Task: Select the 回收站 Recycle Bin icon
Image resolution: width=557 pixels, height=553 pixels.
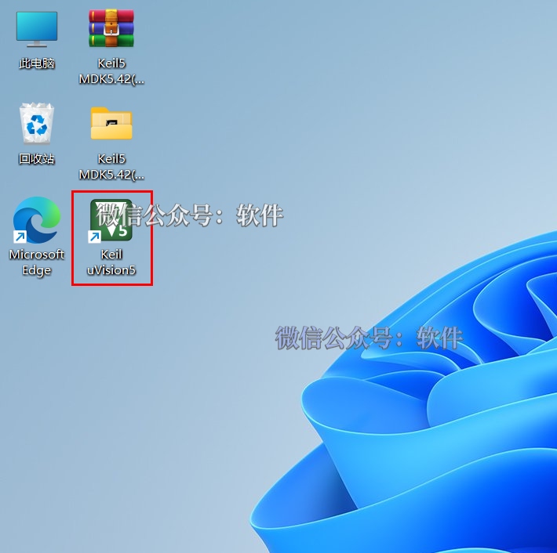Action: coord(37,123)
